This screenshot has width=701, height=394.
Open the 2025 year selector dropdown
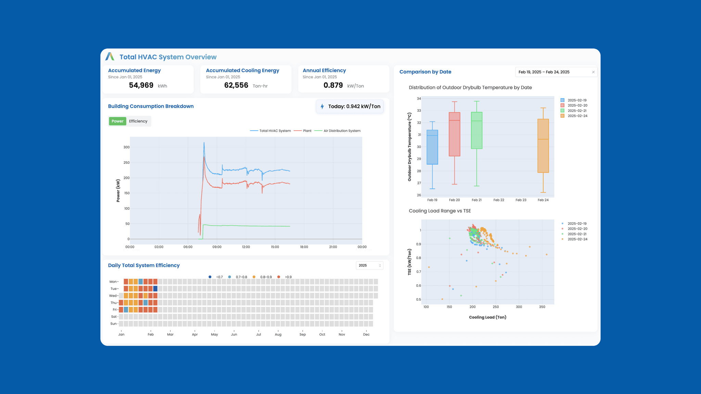click(369, 265)
